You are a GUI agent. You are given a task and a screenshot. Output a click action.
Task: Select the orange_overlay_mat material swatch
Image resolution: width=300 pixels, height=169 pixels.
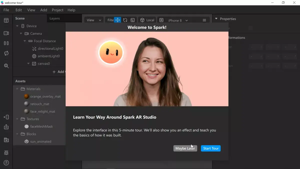click(26, 96)
